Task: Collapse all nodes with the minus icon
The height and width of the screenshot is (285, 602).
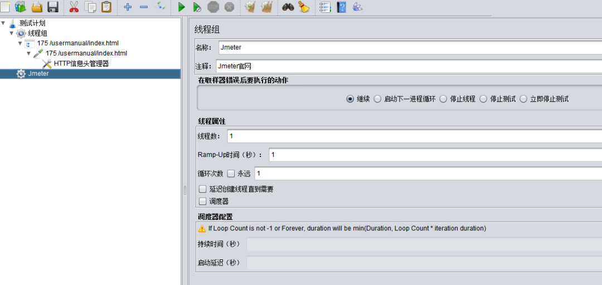Action: (144, 7)
